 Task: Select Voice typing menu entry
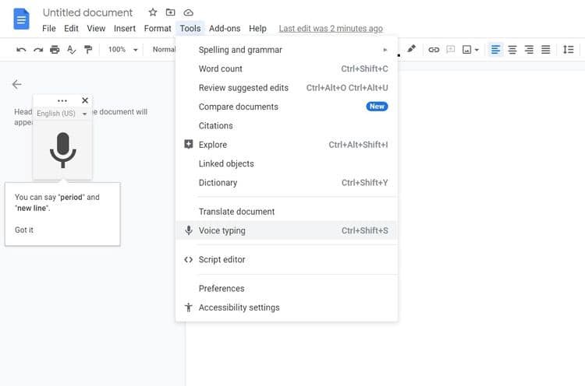pos(222,230)
